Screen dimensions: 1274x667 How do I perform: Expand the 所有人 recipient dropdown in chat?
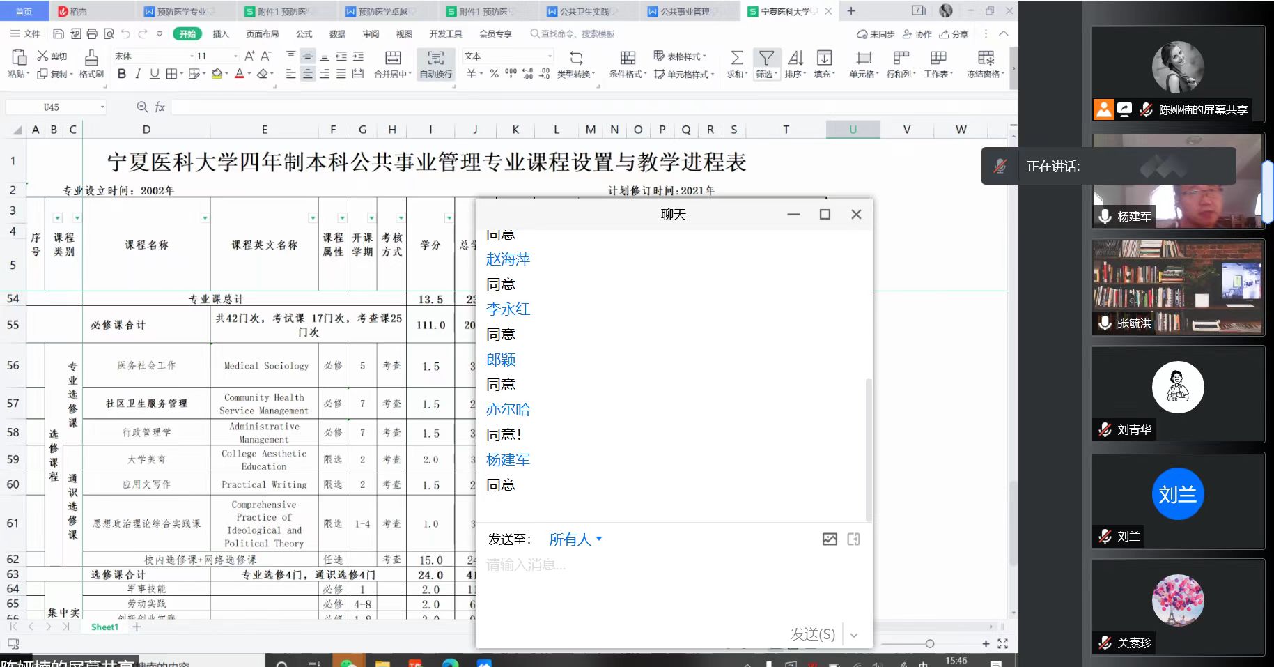(x=575, y=539)
